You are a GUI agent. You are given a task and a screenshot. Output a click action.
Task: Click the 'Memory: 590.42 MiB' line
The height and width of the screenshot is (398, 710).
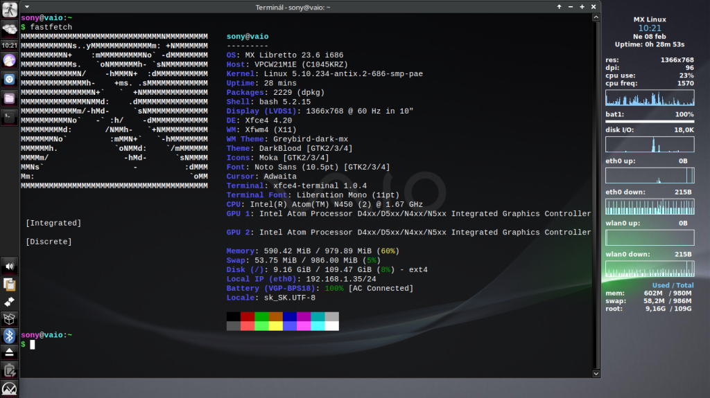pos(313,251)
